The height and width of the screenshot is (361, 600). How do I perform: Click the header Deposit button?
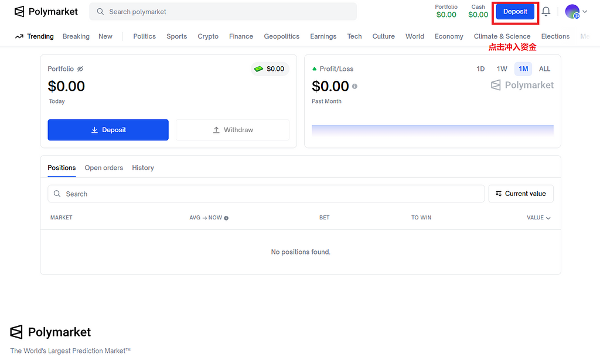pyautogui.click(x=515, y=12)
